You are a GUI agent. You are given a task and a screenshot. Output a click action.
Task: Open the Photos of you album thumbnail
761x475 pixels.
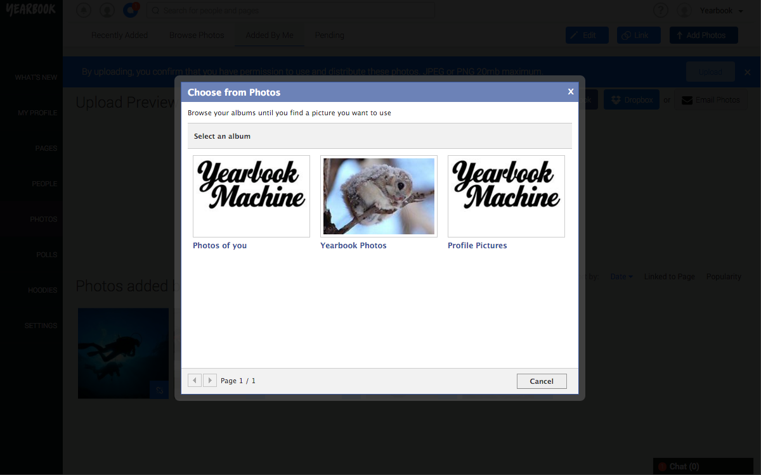coord(251,196)
